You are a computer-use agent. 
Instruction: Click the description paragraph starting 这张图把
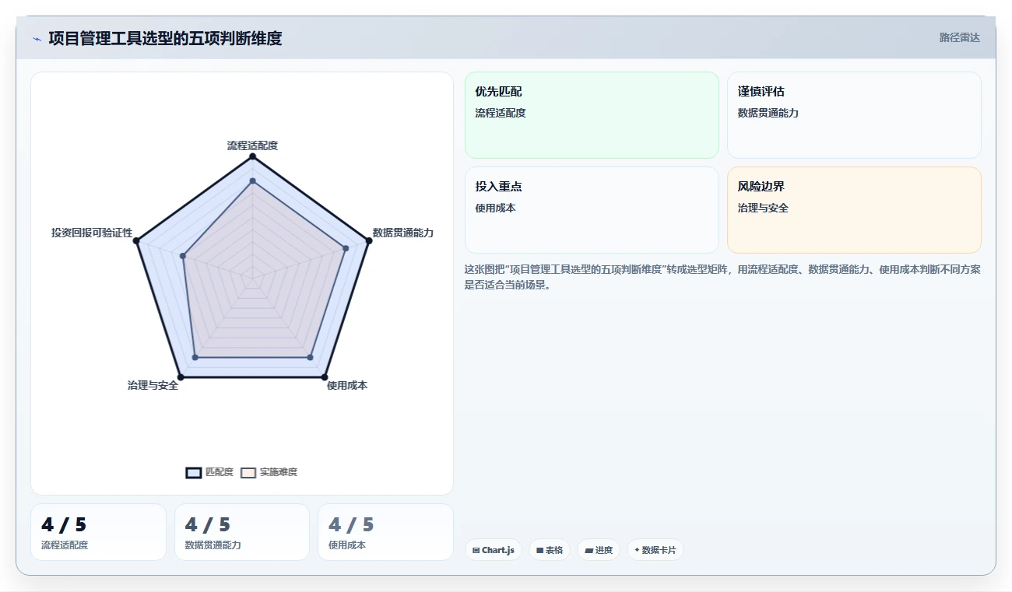tap(722, 277)
